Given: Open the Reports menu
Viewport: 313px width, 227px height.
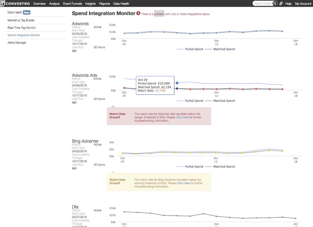Looking at the screenshot, I should click(x=105, y=4).
